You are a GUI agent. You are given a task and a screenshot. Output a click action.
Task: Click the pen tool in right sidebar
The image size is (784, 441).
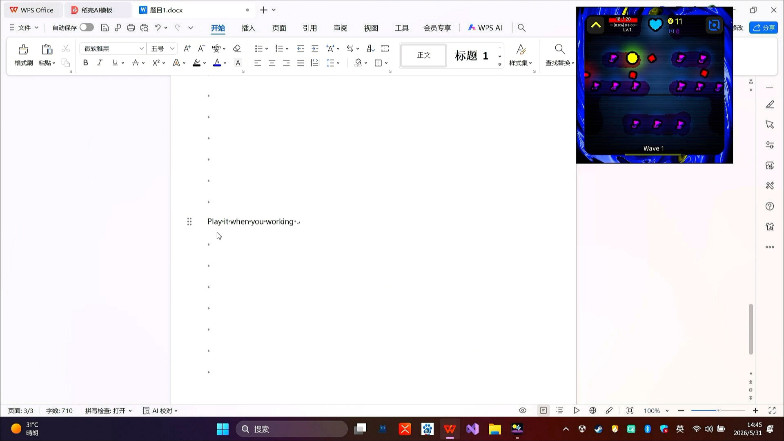770,105
